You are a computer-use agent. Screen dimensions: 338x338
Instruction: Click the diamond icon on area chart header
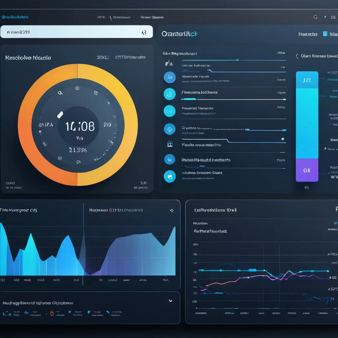coord(172,210)
